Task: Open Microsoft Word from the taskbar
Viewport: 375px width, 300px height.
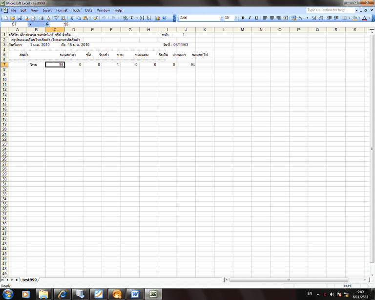Action: (135, 294)
